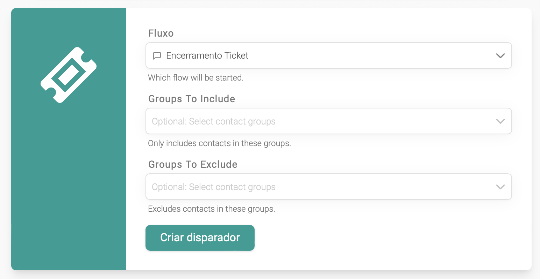This screenshot has width=540, height=279.
Task: Expand the Fluxo dropdown chevron
Action: [500, 56]
